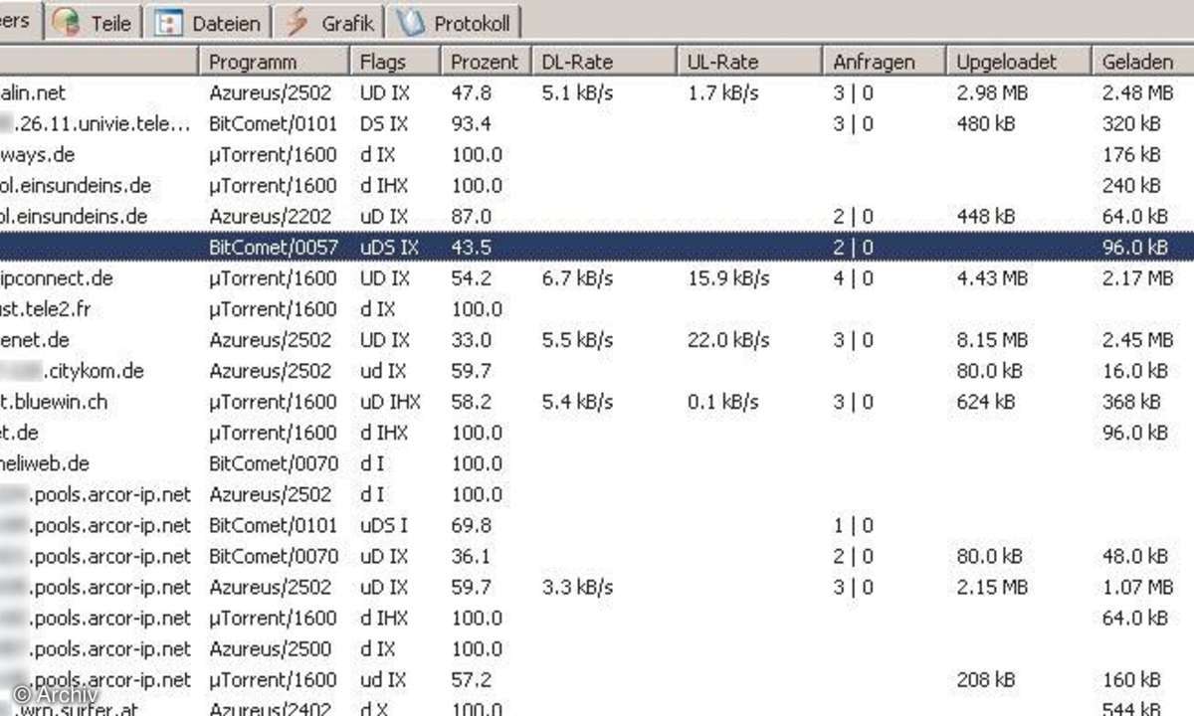Click the 15.9 kB/s upload rate
Image resolution: width=1194 pixels, height=716 pixels.
pyautogui.click(x=728, y=278)
